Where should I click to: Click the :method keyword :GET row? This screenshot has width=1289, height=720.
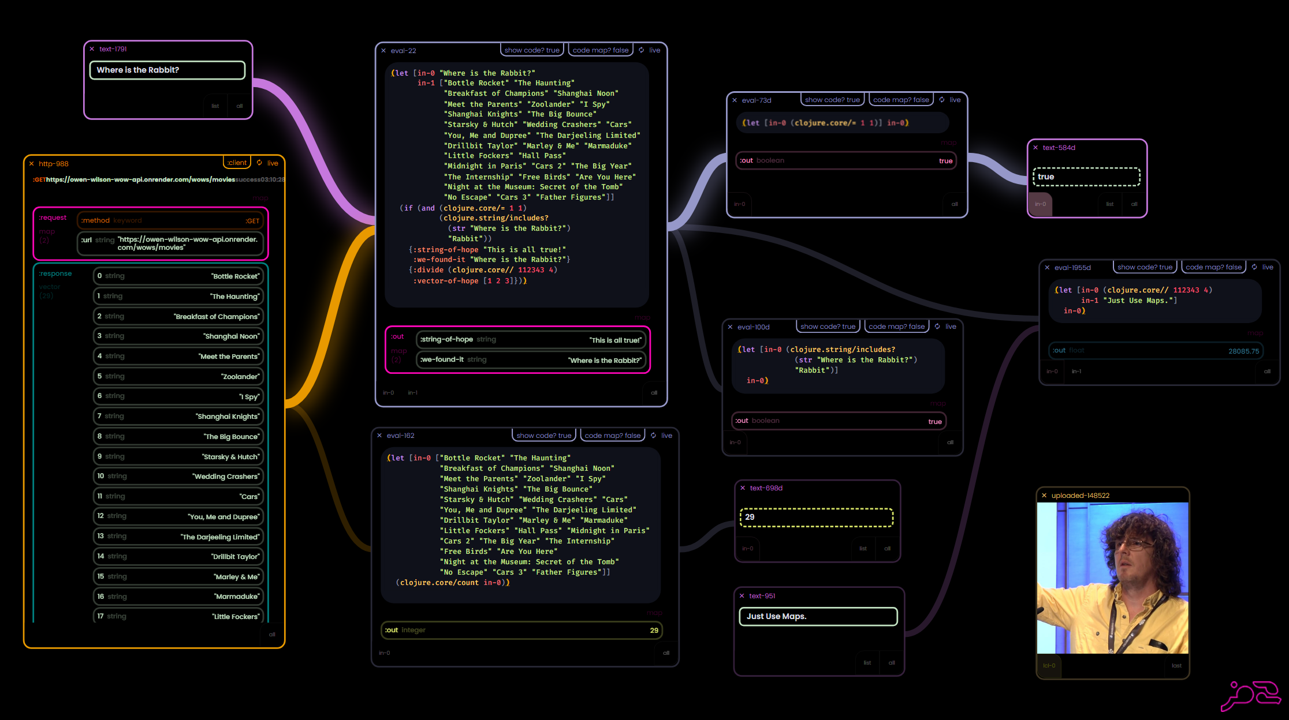tap(170, 221)
